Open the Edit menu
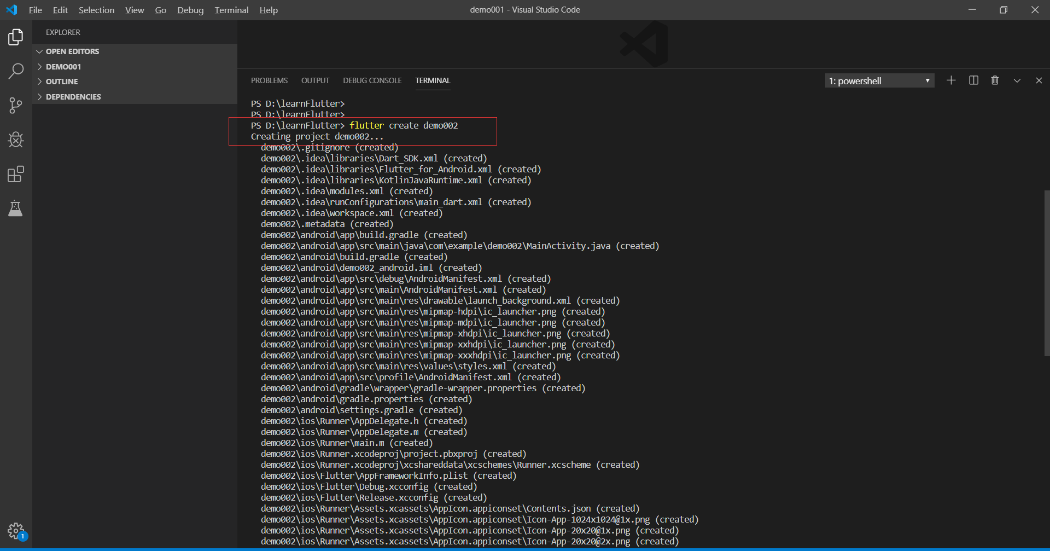The width and height of the screenshot is (1050, 551). tap(60, 10)
